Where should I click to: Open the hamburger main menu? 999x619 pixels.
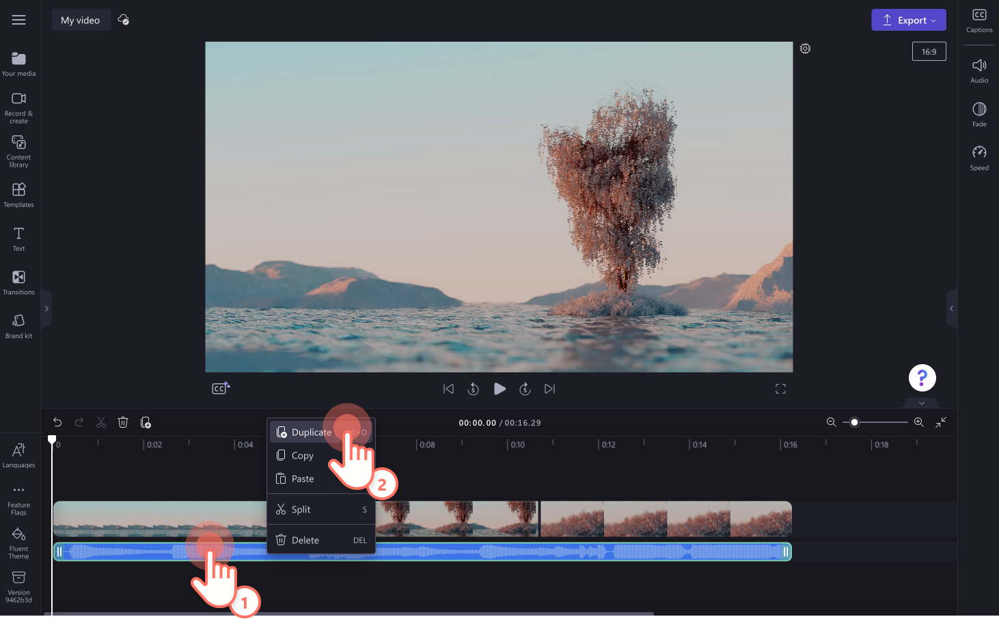(18, 20)
